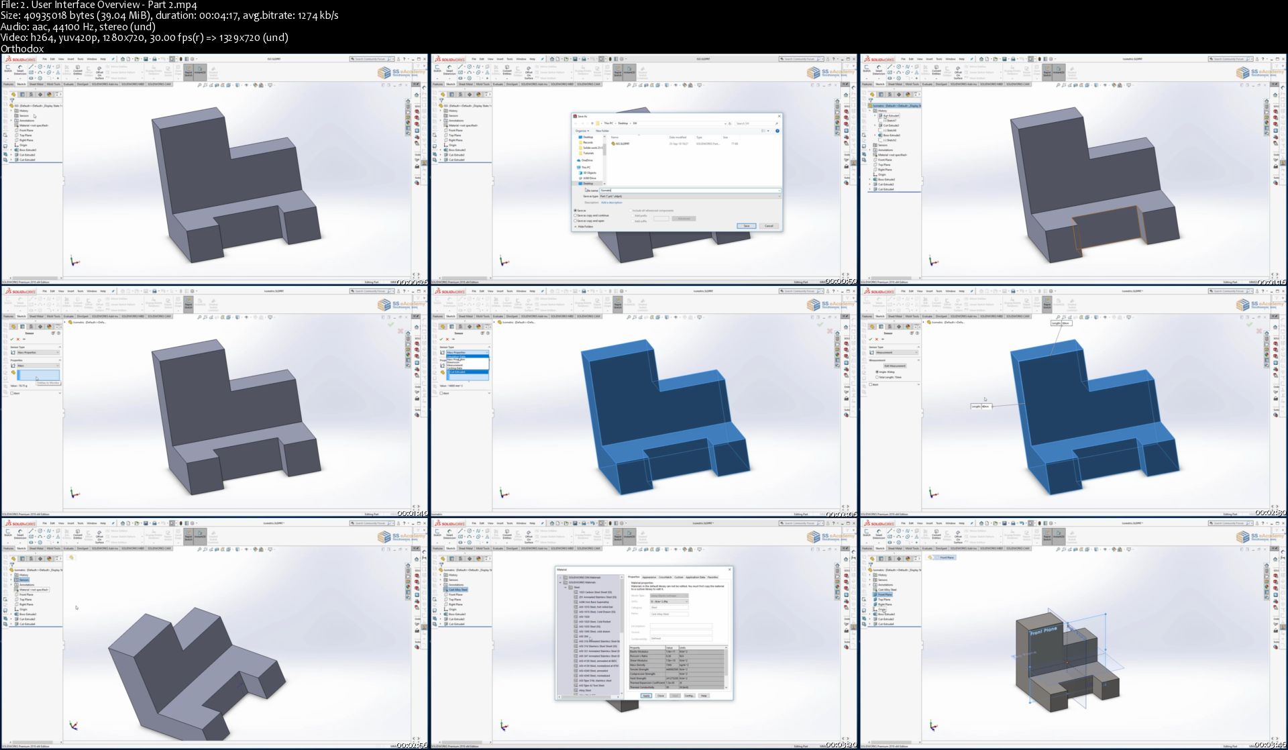Viewport: 1288px width, 750px height.
Task: Click the up-folder arrow in Save As dialog
Action: (592, 123)
